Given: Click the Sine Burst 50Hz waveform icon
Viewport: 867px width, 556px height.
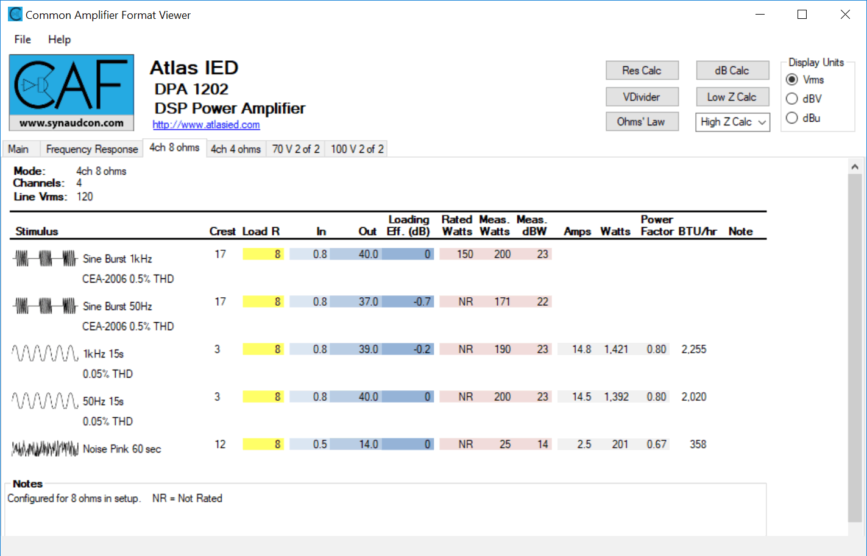Looking at the screenshot, I should pyautogui.click(x=45, y=306).
